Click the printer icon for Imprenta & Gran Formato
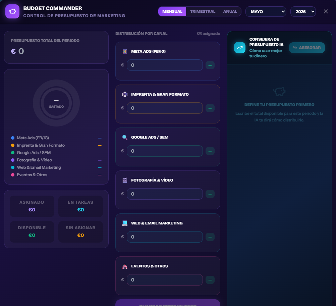The image size is (336, 306). (x=125, y=94)
